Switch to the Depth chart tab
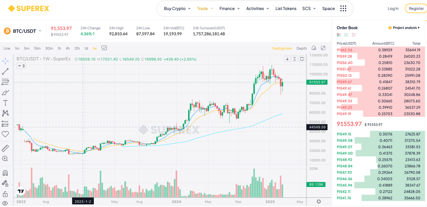Viewport: 427px width, 207px height. coord(301,48)
